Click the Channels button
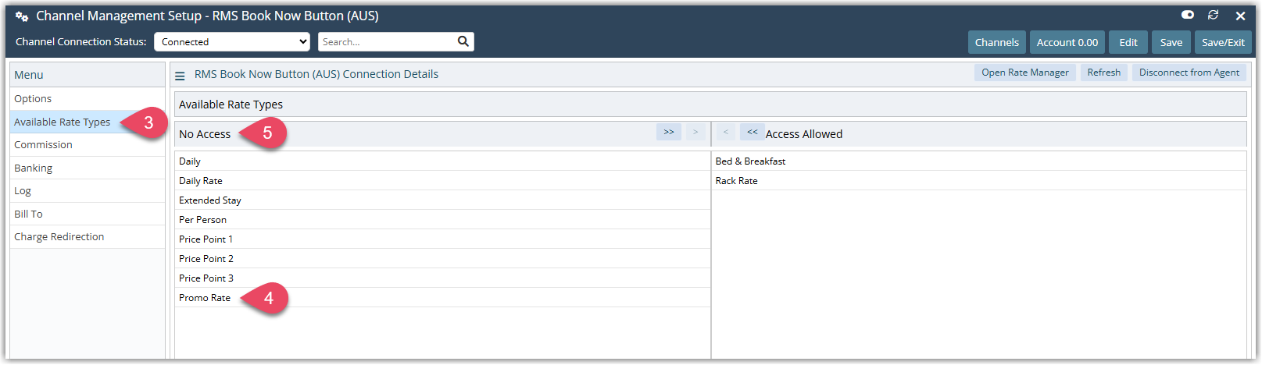1262x365 pixels. click(996, 42)
